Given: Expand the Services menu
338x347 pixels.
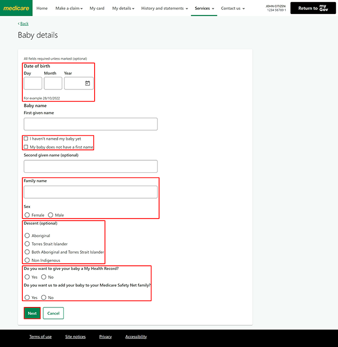Looking at the screenshot, I should pyautogui.click(x=204, y=8).
